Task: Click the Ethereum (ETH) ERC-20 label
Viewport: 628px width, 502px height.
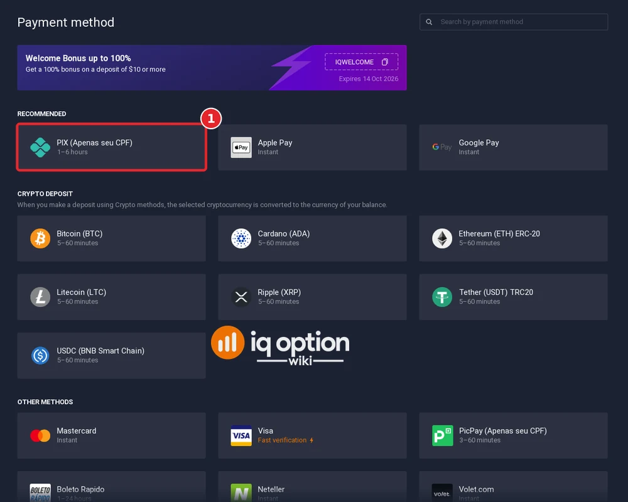Action: pyautogui.click(x=499, y=234)
